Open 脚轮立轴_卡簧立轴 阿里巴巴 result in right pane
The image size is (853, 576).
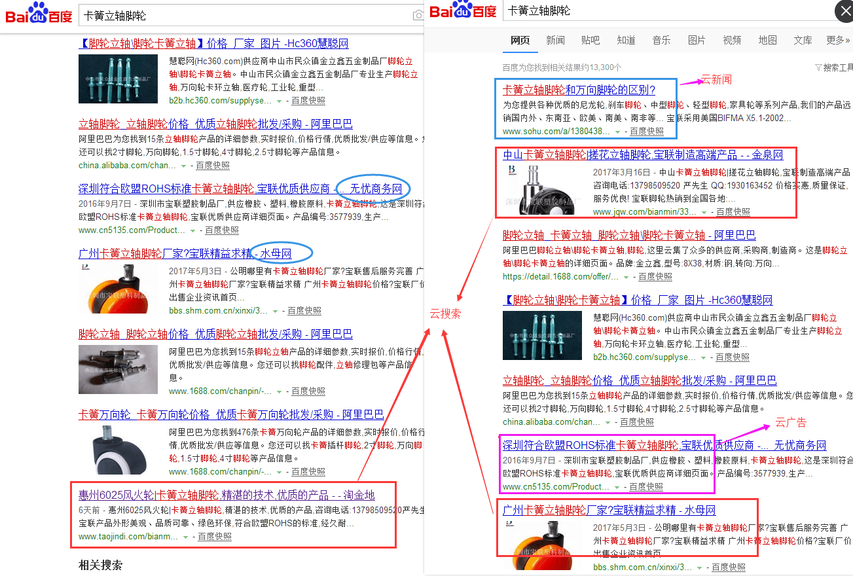(x=629, y=235)
